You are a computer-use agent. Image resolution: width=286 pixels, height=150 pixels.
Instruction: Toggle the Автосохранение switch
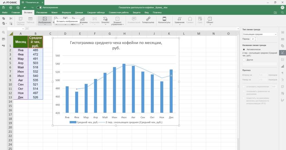coord(39,8)
